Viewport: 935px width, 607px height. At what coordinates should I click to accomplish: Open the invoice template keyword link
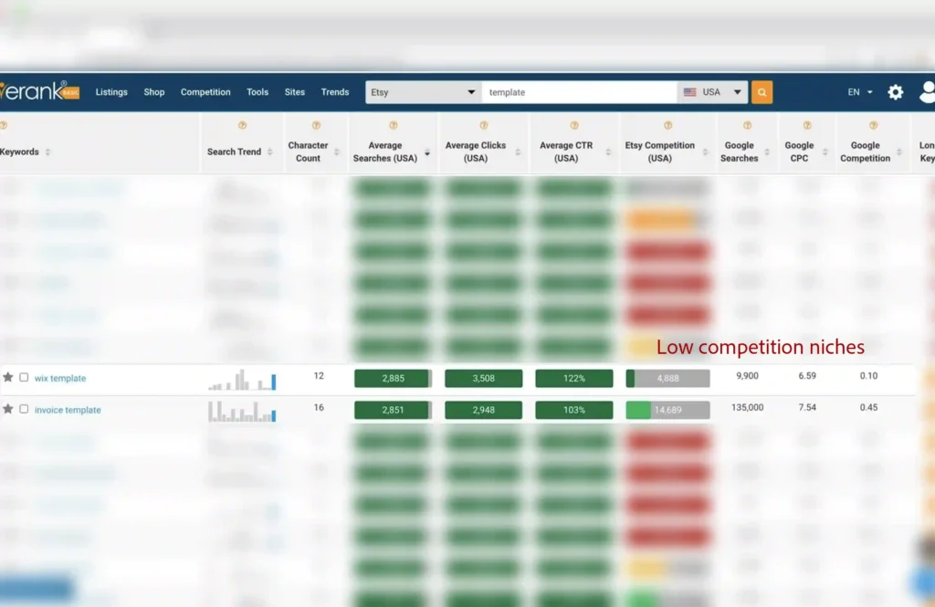pos(68,411)
